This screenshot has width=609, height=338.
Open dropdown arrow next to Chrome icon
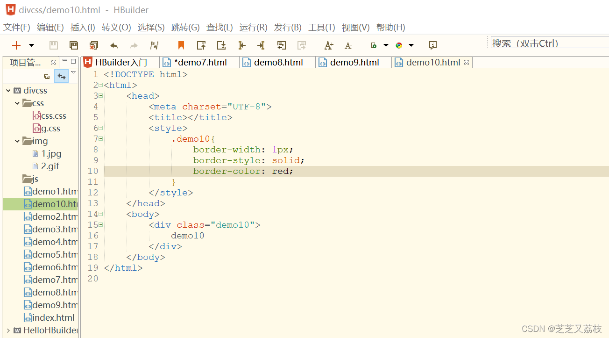411,45
